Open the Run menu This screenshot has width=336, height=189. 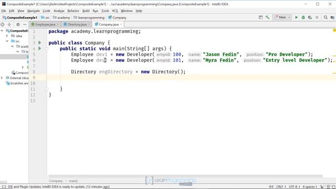pos(96,10)
